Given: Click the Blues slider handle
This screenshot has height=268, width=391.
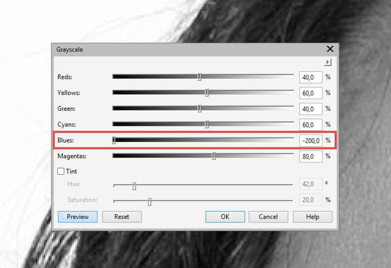Looking at the screenshot, I should click(x=114, y=140).
